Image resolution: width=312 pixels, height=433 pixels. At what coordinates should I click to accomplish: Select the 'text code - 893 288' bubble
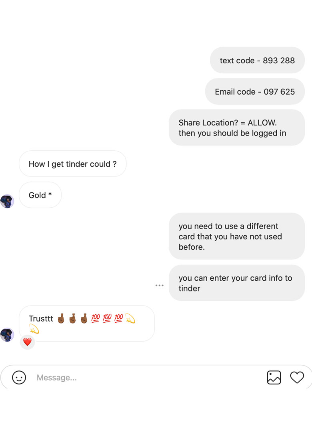coord(257,60)
